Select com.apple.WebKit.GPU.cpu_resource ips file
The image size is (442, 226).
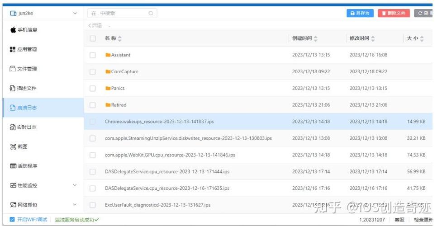click(x=170, y=155)
